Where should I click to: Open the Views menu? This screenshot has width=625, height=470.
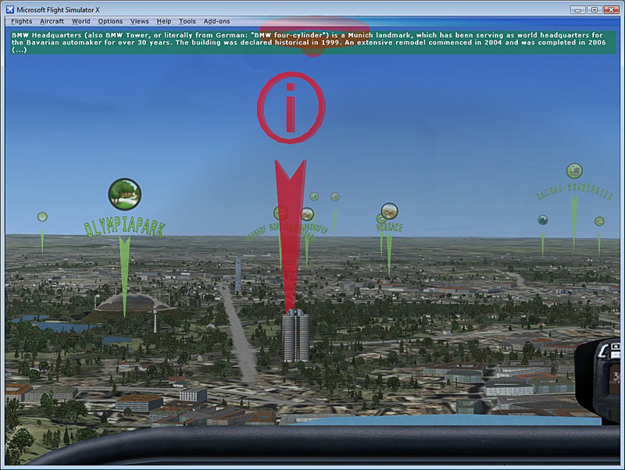140,21
